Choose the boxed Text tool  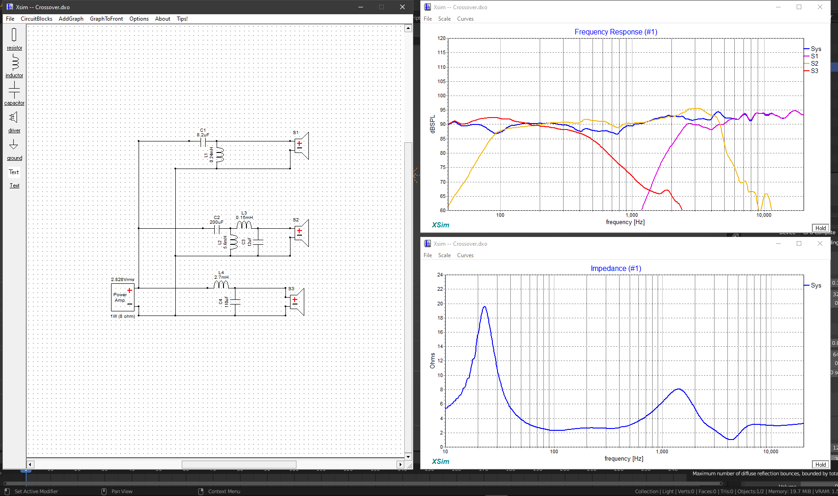tap(14, 172)
